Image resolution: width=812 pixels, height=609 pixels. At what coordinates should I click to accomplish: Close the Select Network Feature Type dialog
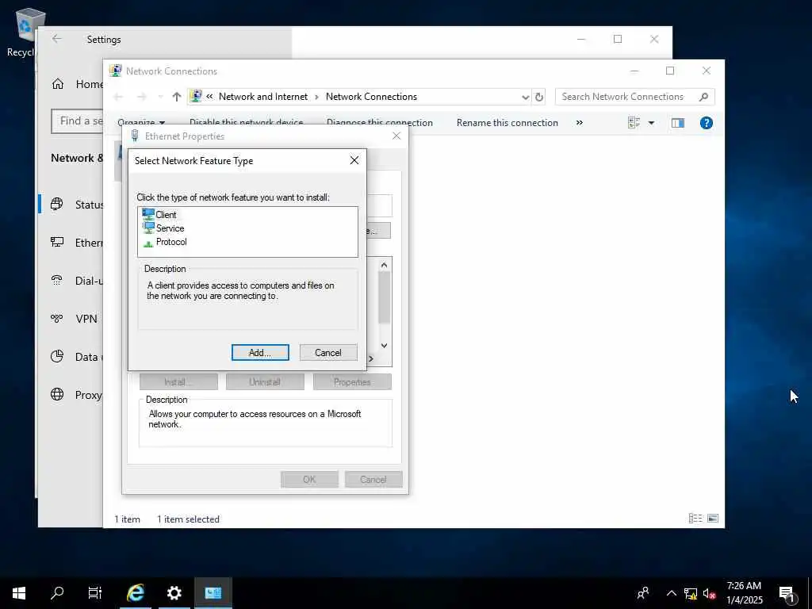pos(354,160)
